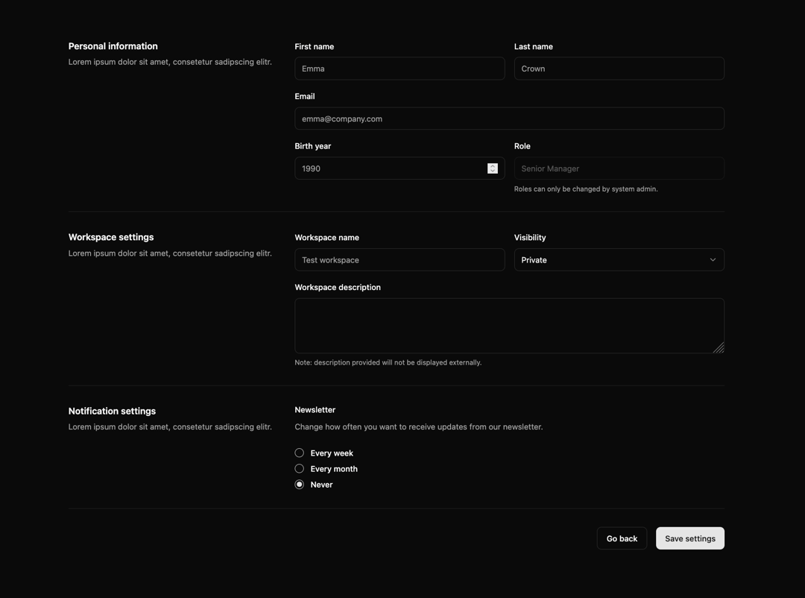Click the 'Change how often you want to receive updates' text

[418, 427]
